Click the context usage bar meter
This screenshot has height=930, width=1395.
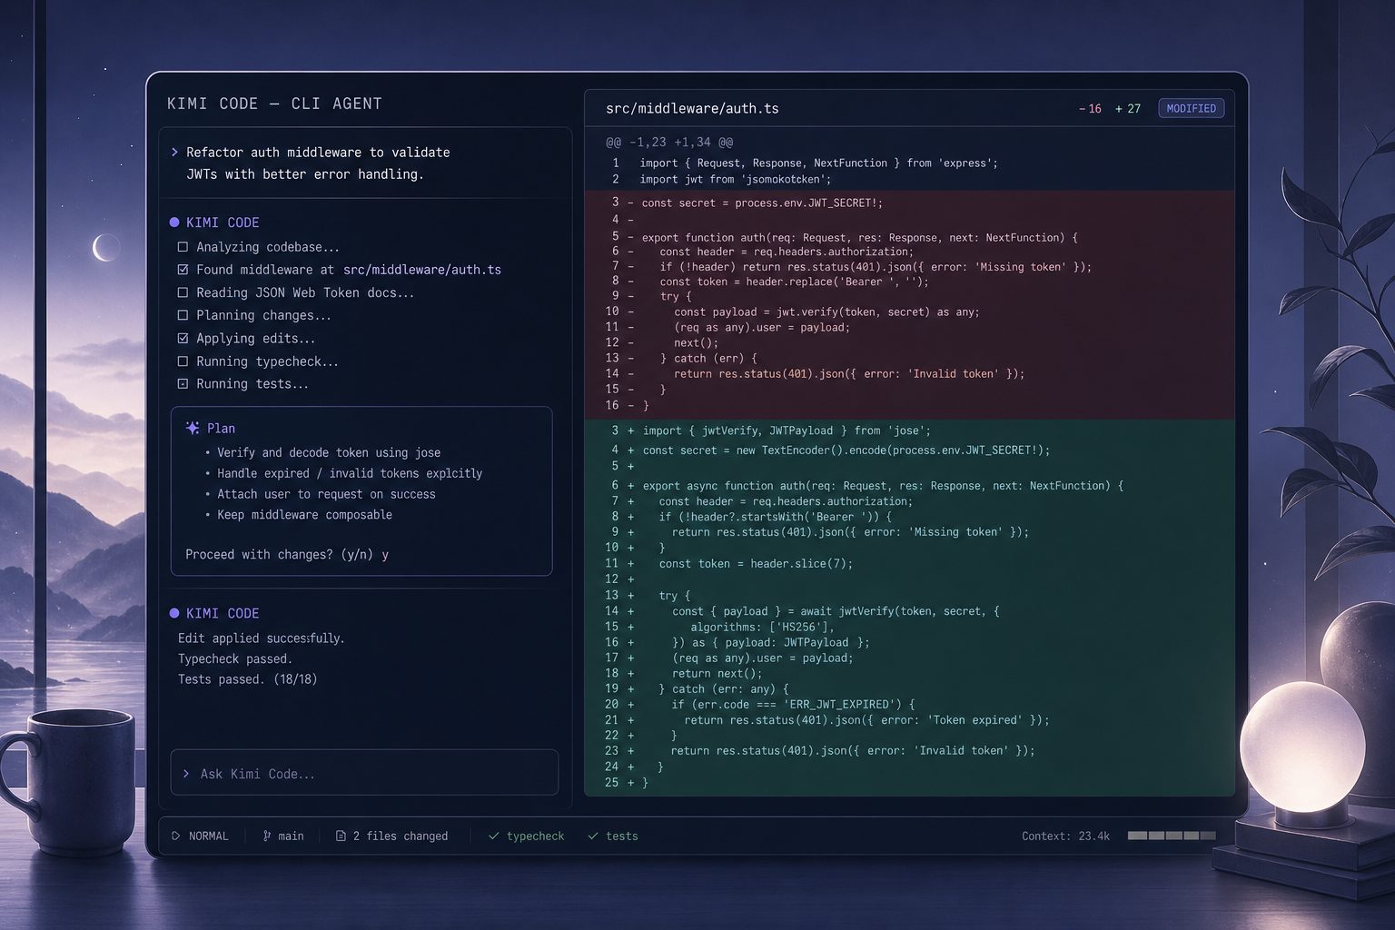(x=1172, y=836)
